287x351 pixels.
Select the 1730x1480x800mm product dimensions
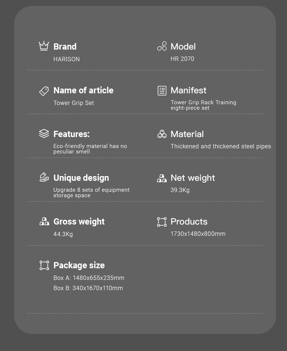click(x=198, y=234)
